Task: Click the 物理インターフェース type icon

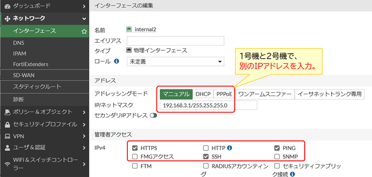Action: (129, 50)
